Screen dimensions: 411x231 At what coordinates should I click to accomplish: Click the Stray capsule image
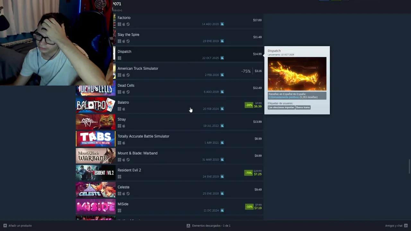(x=96, y=122)
